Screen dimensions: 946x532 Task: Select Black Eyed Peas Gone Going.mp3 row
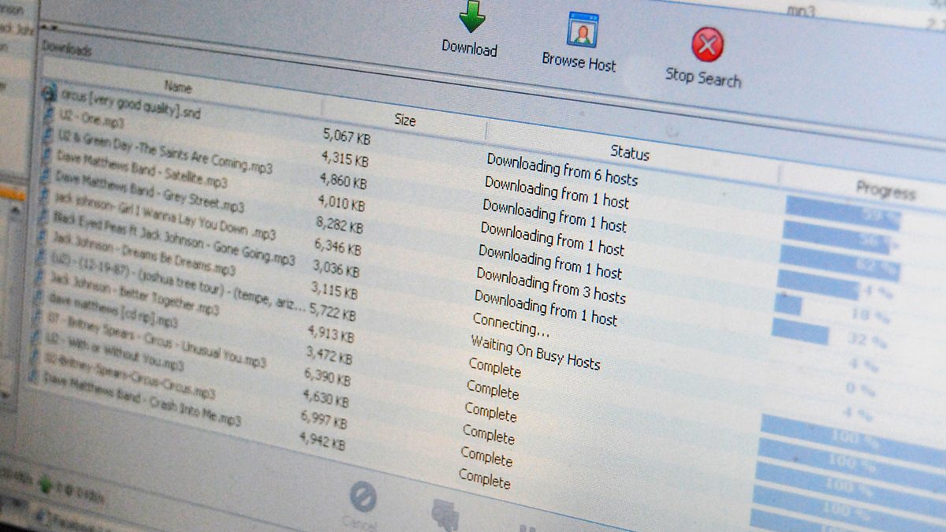(173, 236)
